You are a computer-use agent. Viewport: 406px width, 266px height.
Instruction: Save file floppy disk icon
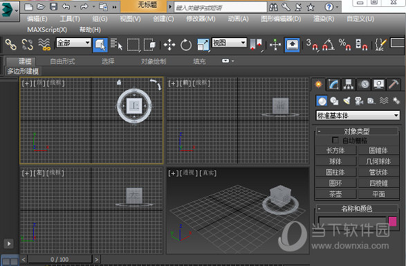pos(53,7)
